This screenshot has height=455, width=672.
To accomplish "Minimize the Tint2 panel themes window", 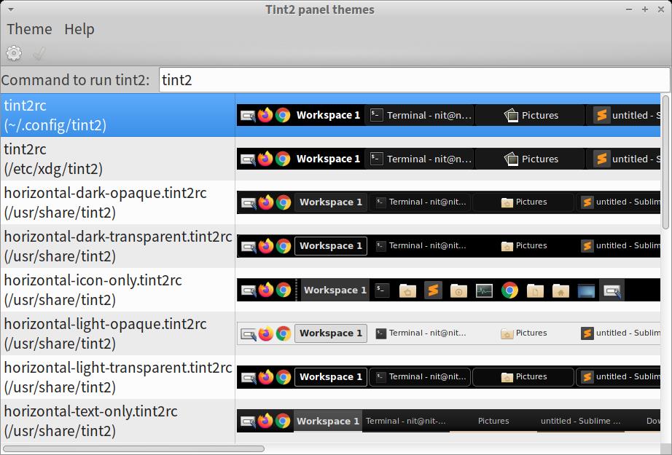I will (629, 9).
